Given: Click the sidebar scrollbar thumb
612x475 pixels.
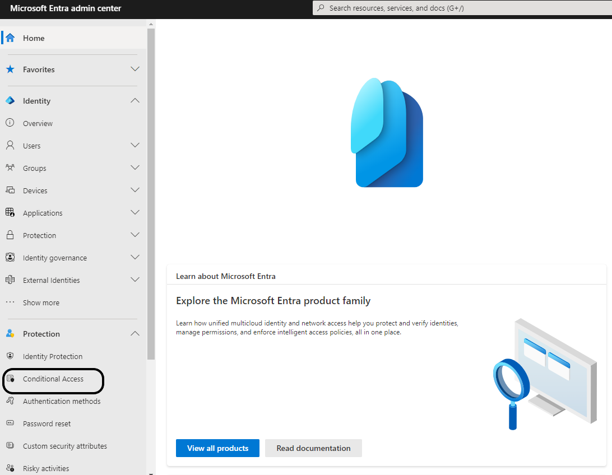Looking at the screenshot, I should point(151,194).
